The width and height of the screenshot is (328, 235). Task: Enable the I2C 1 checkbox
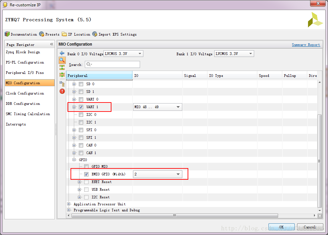(81, 122)
